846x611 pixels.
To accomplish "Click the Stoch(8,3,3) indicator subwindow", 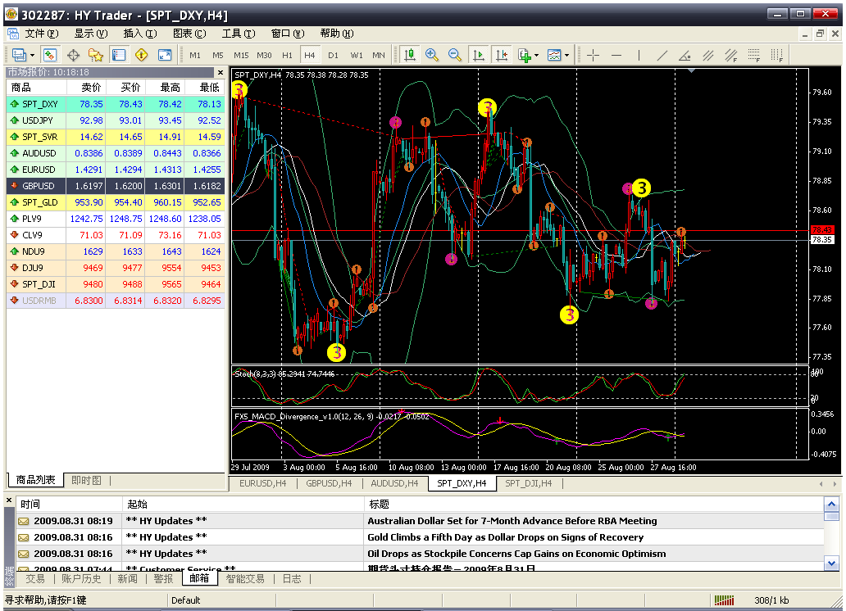I will pyautogui.click(x=520, y=387).
